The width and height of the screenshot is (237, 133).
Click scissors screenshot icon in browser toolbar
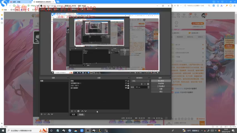tap(221, 6)
